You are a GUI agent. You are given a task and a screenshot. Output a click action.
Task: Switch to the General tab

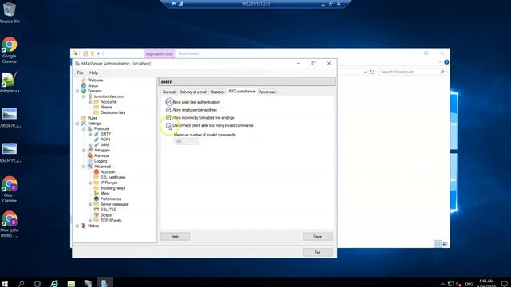pyautogui.click(x=168, y=92)
